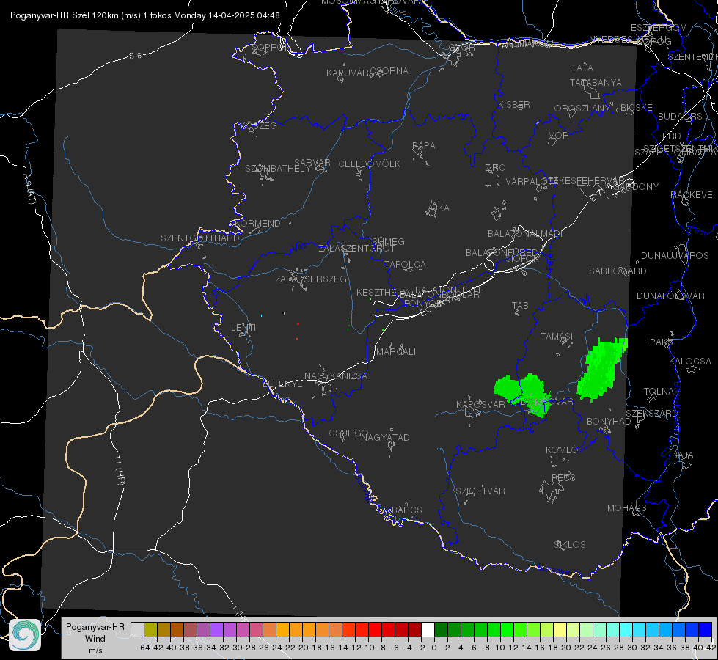Click the gray swatch at legend's left end
The height and width of the screenshot is (660, 718).
137,629
